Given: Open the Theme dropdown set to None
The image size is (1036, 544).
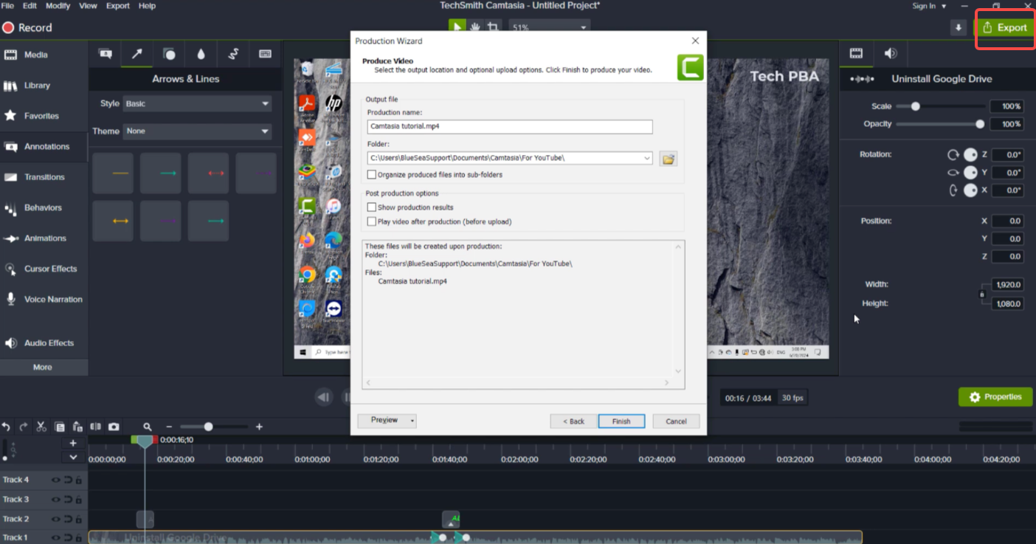Looking at the screenshot, I should click(196, 131).
